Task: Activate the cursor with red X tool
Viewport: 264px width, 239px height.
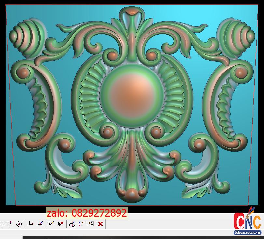Action: tap(60, 224)
